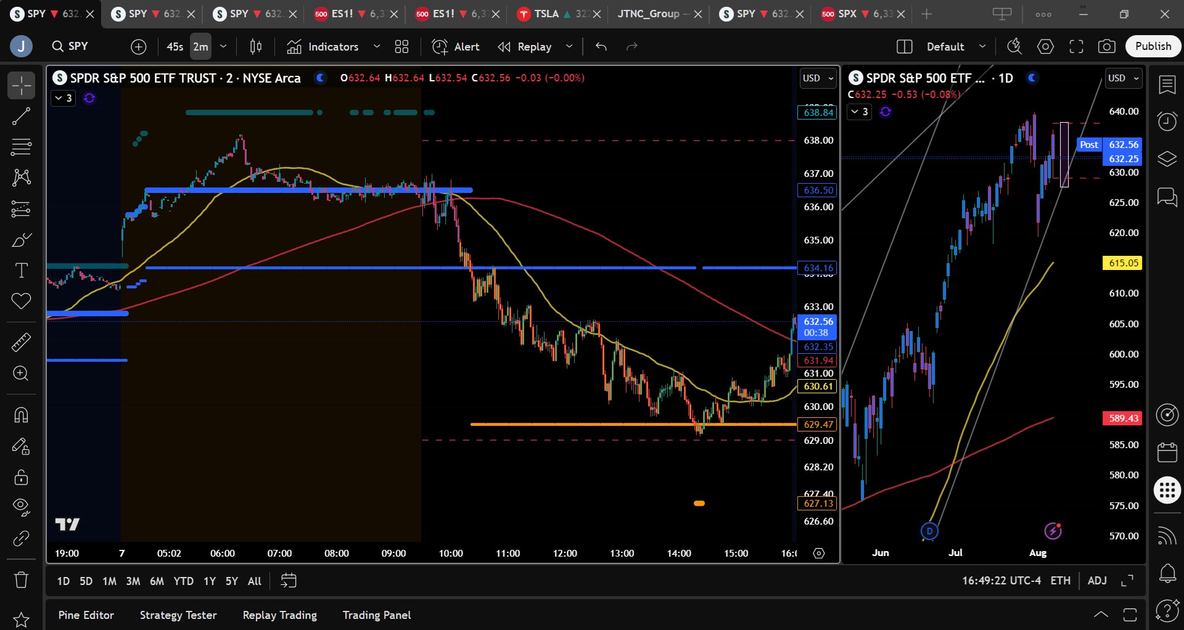Expand the Replay options dropdown
Viewport: 1184px width, 630px height.
click(569, 47)
